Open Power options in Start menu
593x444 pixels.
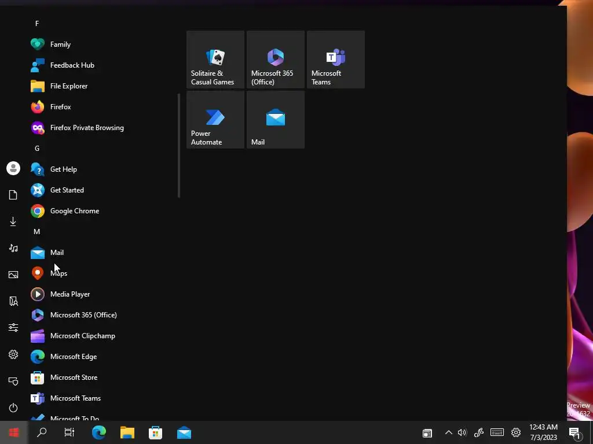point(13,408)
